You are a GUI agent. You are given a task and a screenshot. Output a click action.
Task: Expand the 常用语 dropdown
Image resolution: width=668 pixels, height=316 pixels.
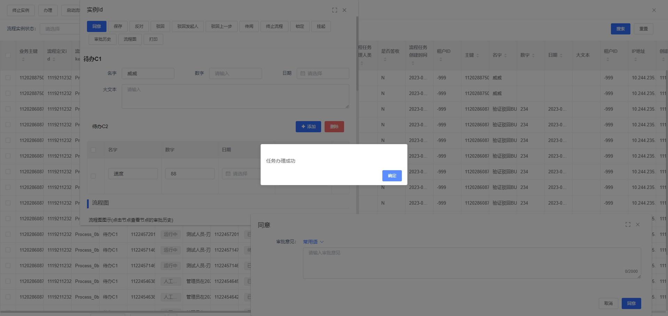point(313,242)
